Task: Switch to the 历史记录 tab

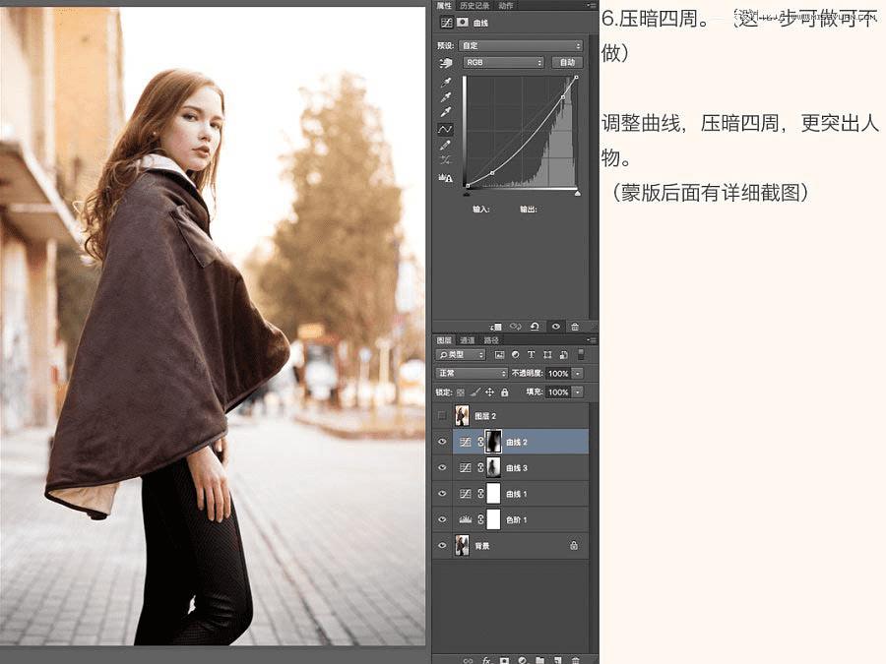Action: coord(474,6)
